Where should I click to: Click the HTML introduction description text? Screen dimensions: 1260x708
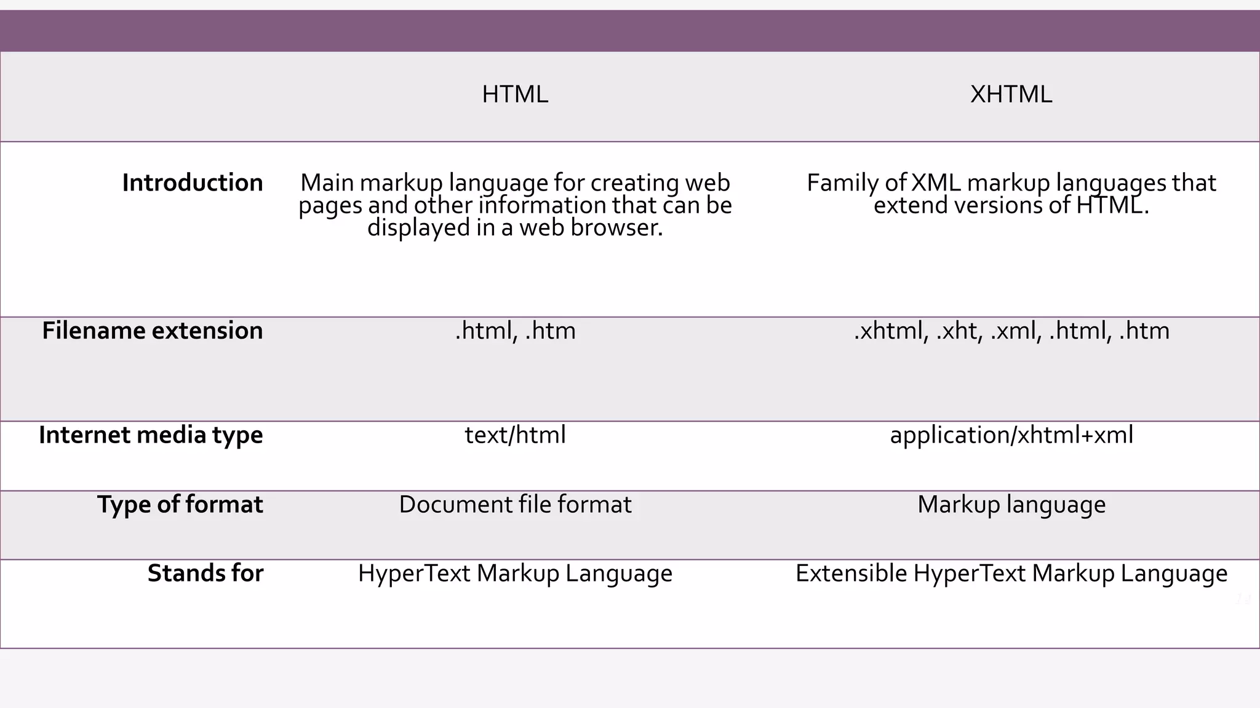(515, 205)
